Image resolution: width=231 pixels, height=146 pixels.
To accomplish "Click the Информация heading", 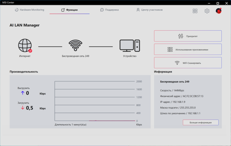I will click(x=163, y=71).
